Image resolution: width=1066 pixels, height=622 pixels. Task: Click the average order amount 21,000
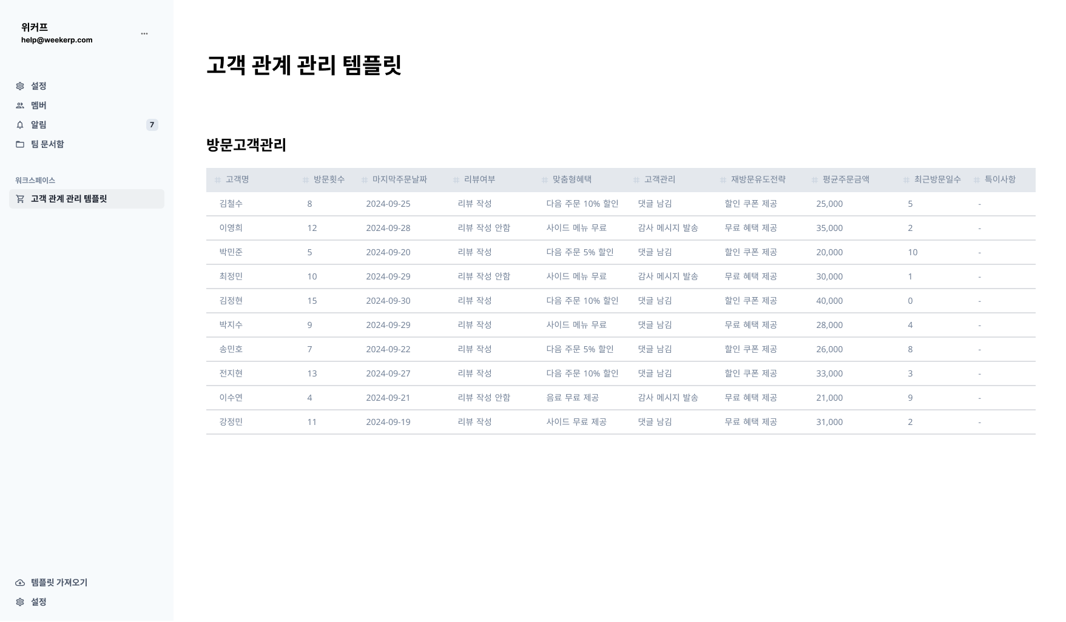829,398
